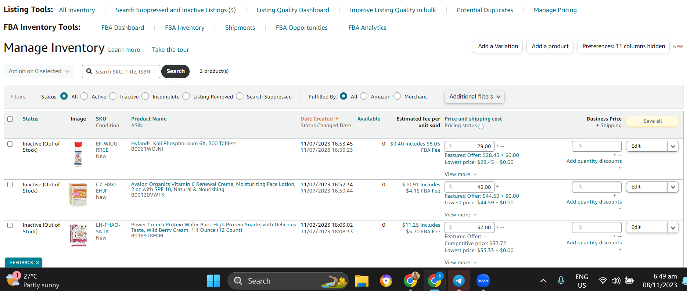This screenshot has width=687, height=291.
Task: Click the volume speaker icon
Action: (616, 281)
